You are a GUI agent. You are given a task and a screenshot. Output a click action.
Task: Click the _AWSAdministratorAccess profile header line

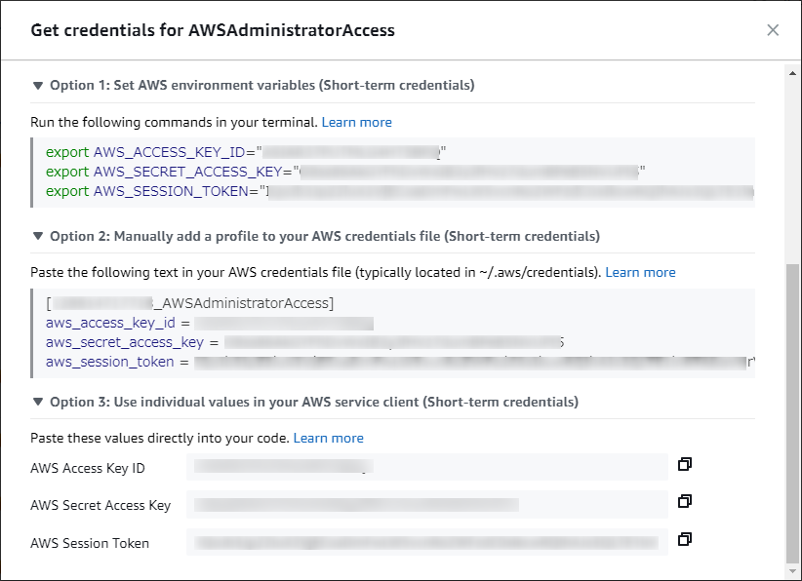click(189, 303)
